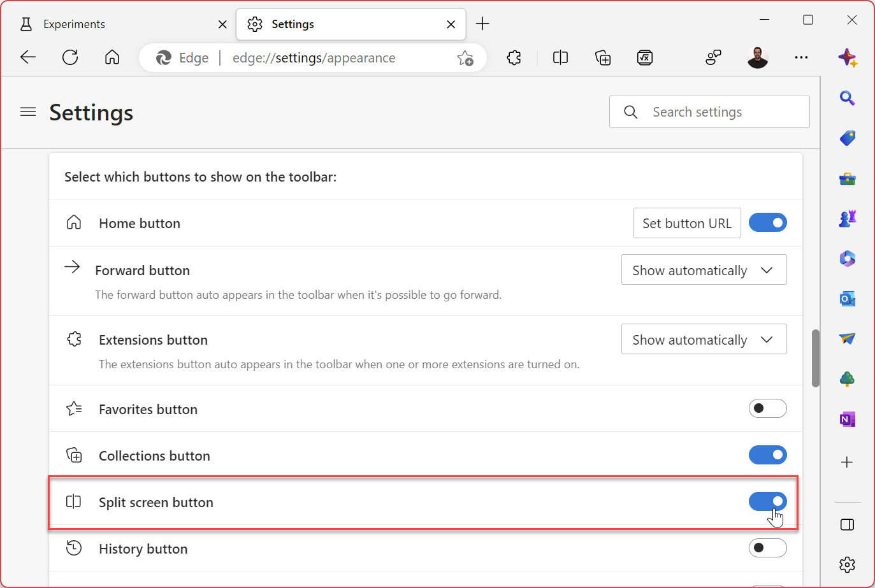
Task: Disable the Home button toggle
Action: 768,222
